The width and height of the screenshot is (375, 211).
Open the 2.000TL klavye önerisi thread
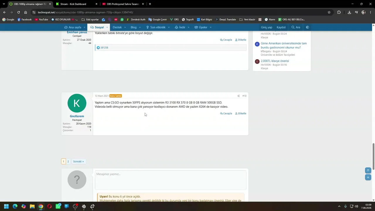275,61
